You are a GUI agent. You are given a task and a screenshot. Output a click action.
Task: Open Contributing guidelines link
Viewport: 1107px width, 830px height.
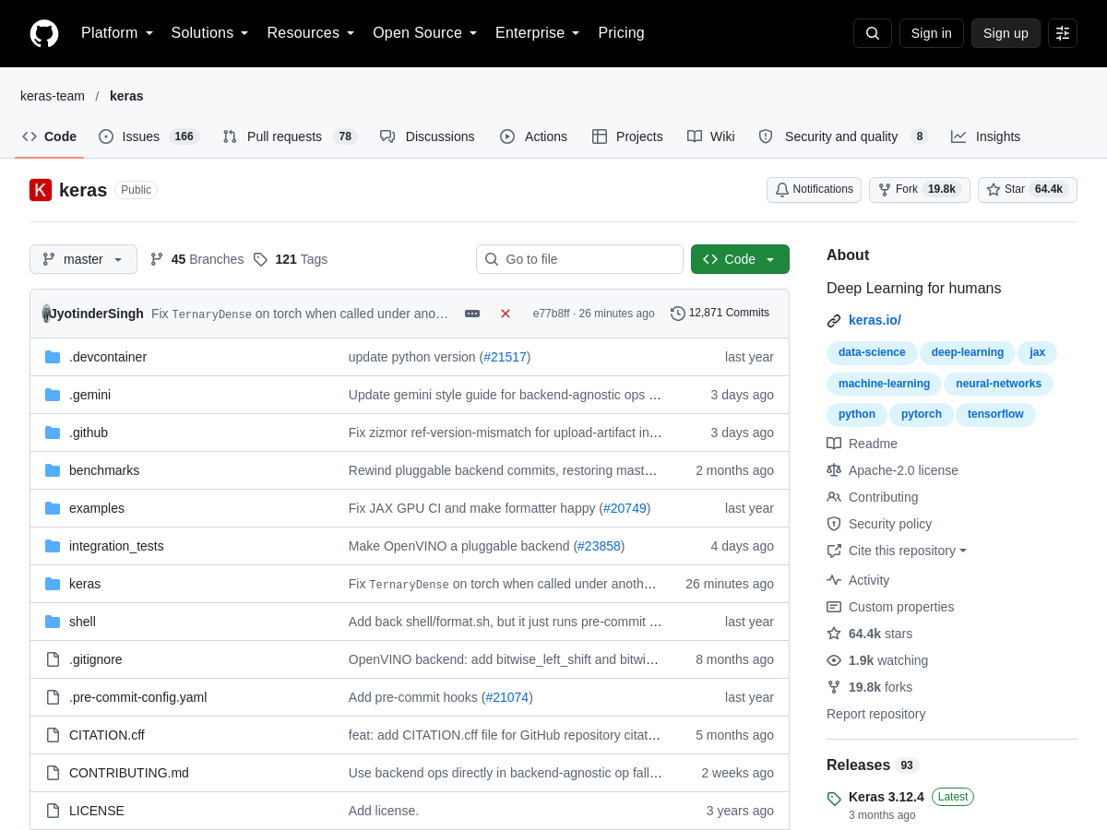click(x=873, y=497)
